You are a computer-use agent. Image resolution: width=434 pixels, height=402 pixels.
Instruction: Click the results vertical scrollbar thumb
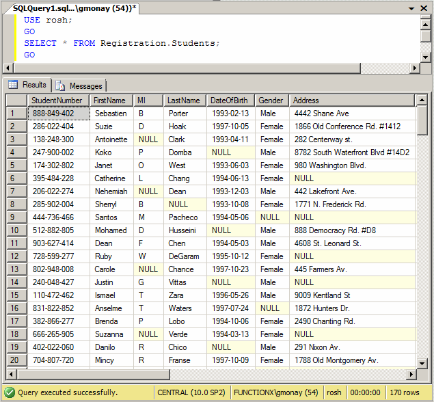tap(422, 120)
